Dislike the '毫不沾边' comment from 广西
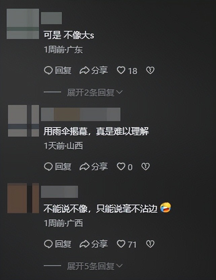216x280 pixels. point(150,244)
